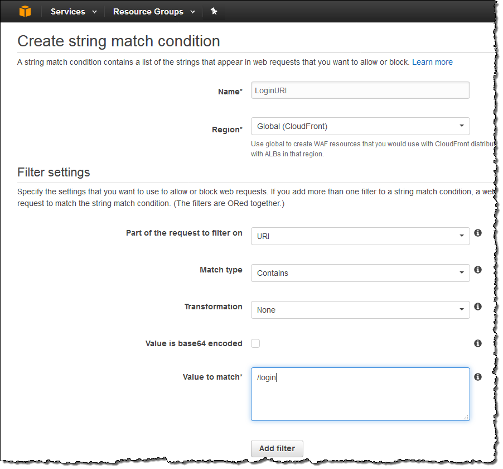The height and width of the screenshot is (469, 503).
Task: Click info icon beside Value to match
Action: coord(478,377)
